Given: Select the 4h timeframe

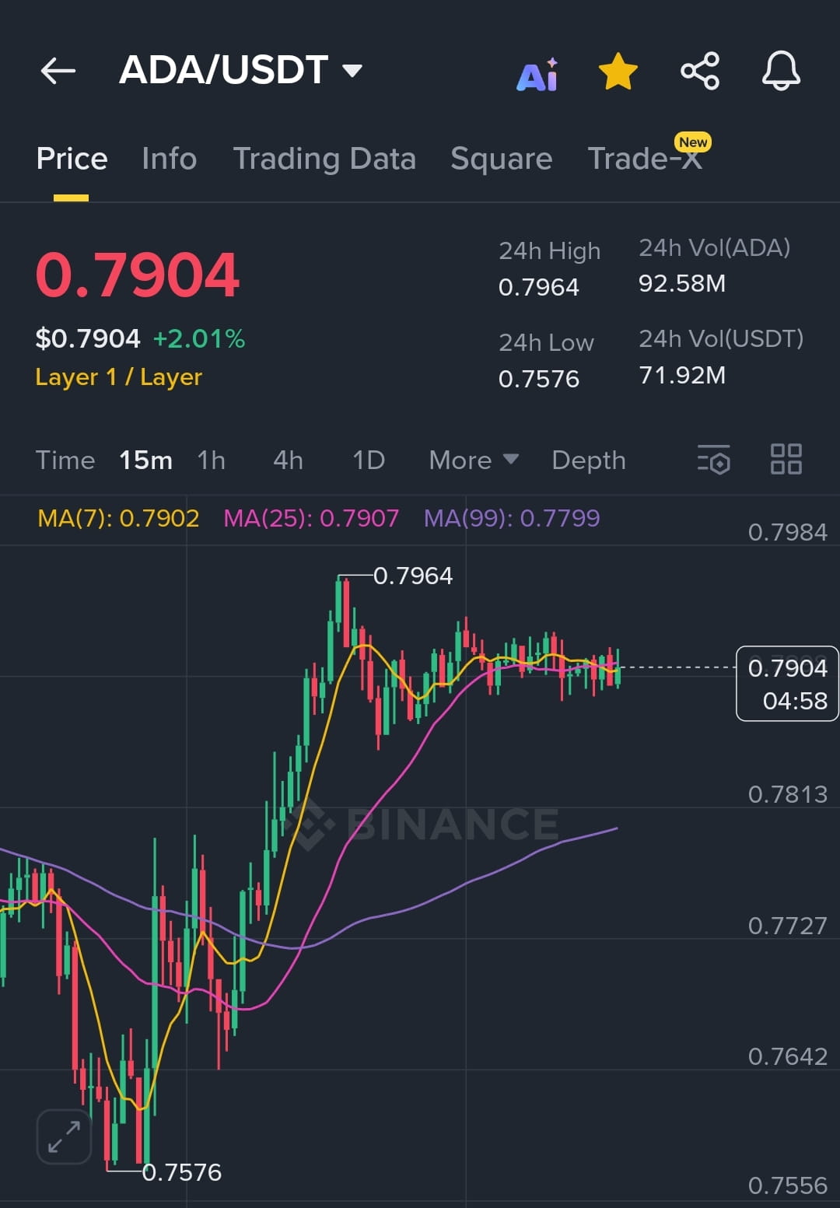Looking at the screenshot, I should pyautogui.click(x=288, y=460).
